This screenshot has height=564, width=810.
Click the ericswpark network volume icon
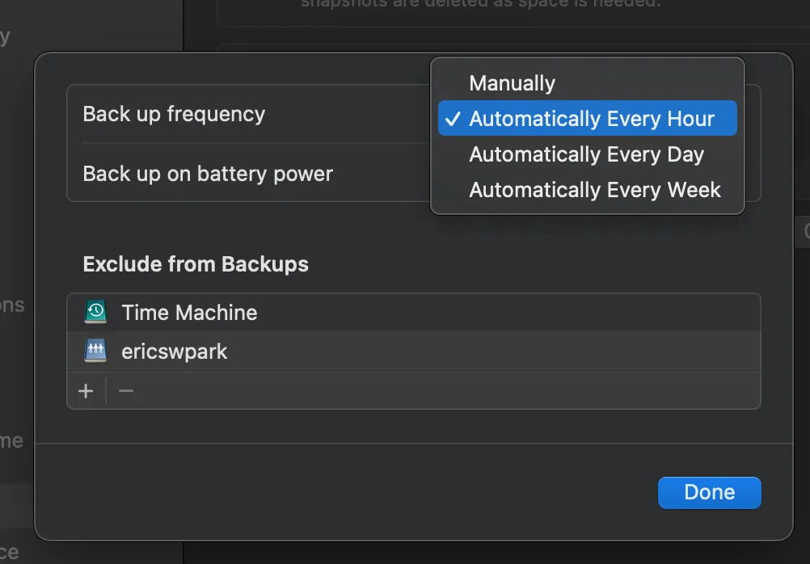pyautogui.click(x=95, y=351)
